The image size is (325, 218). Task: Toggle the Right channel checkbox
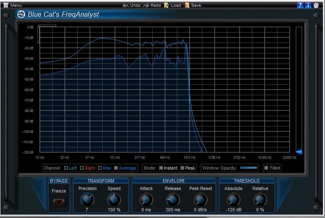[82, 168]
